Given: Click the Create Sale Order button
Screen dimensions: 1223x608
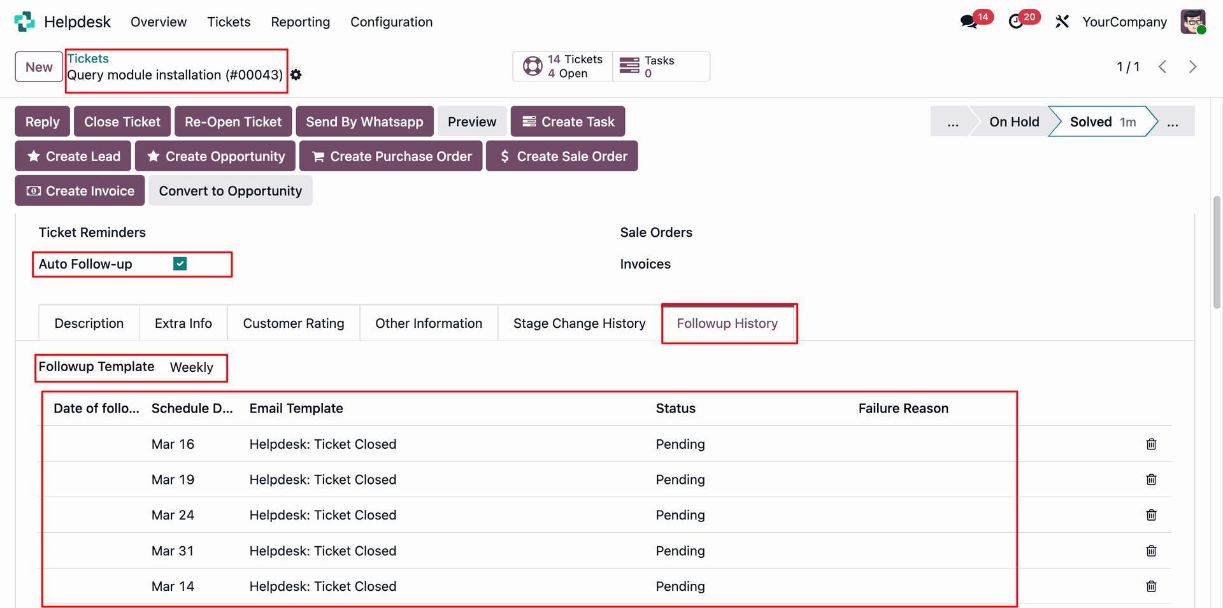Looking at the screenshot, I should (562, 156).
